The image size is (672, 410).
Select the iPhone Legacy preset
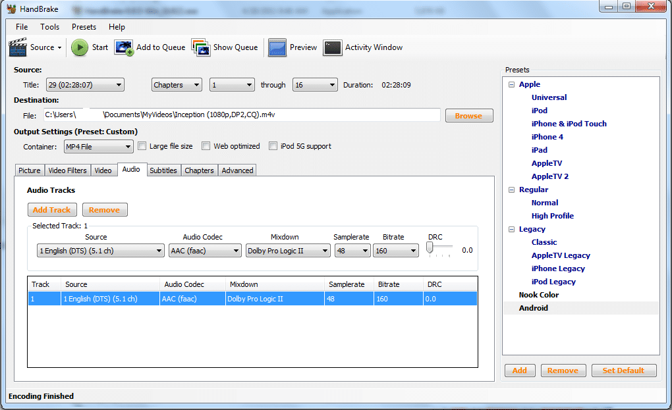[x=558, y=269]
